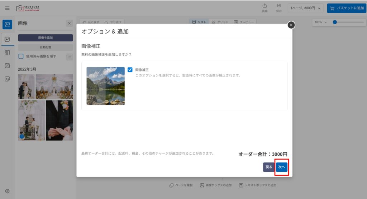The width and height of the screenshot is (367, 199).
Task: Open the hamburger menu
Action: coord(7,8)
